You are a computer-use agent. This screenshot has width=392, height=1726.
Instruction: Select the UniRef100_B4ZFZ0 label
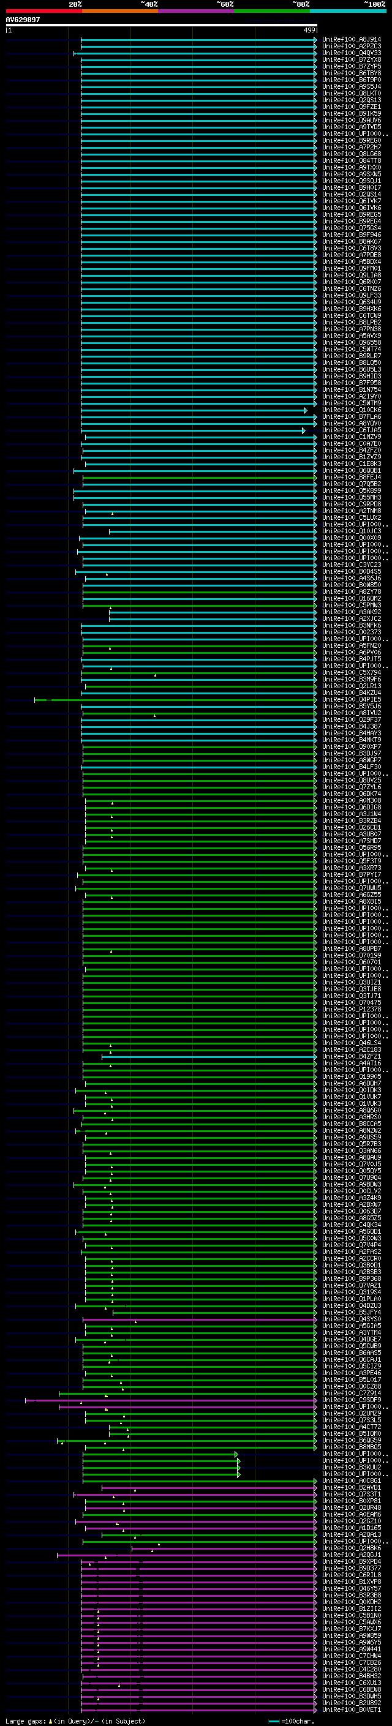tap(351, 450)
